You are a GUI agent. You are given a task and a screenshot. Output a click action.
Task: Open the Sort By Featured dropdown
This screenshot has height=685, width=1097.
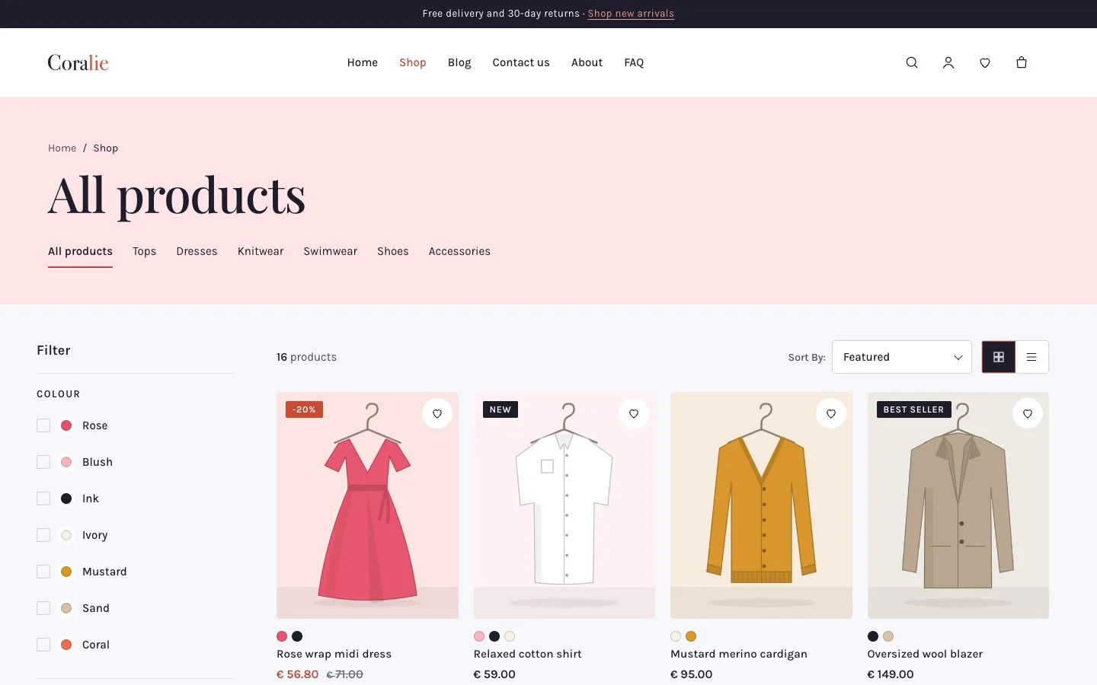click(902, 357)
